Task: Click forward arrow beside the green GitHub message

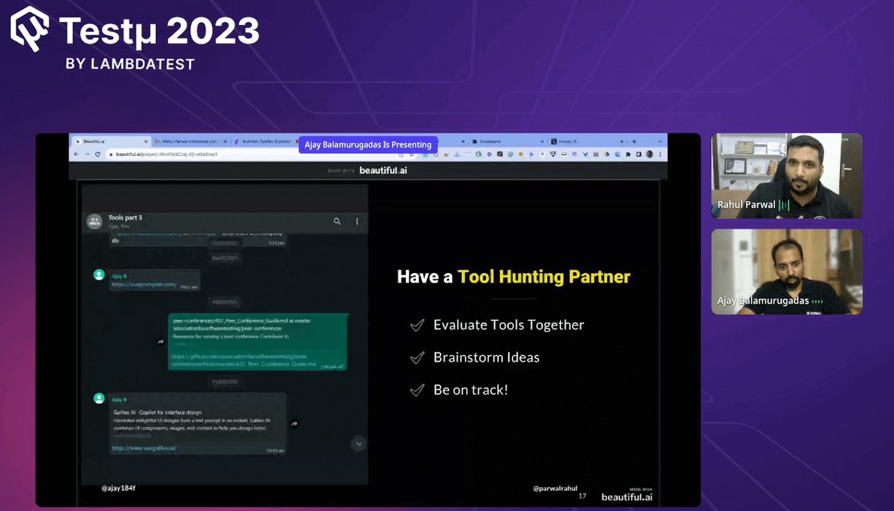Action: 161,342
